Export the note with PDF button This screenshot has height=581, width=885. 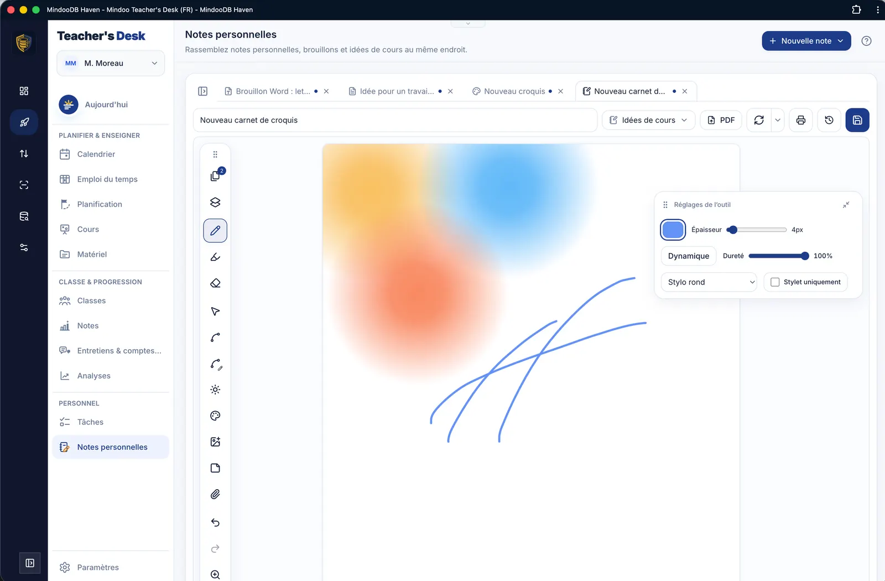coord(721,120)
